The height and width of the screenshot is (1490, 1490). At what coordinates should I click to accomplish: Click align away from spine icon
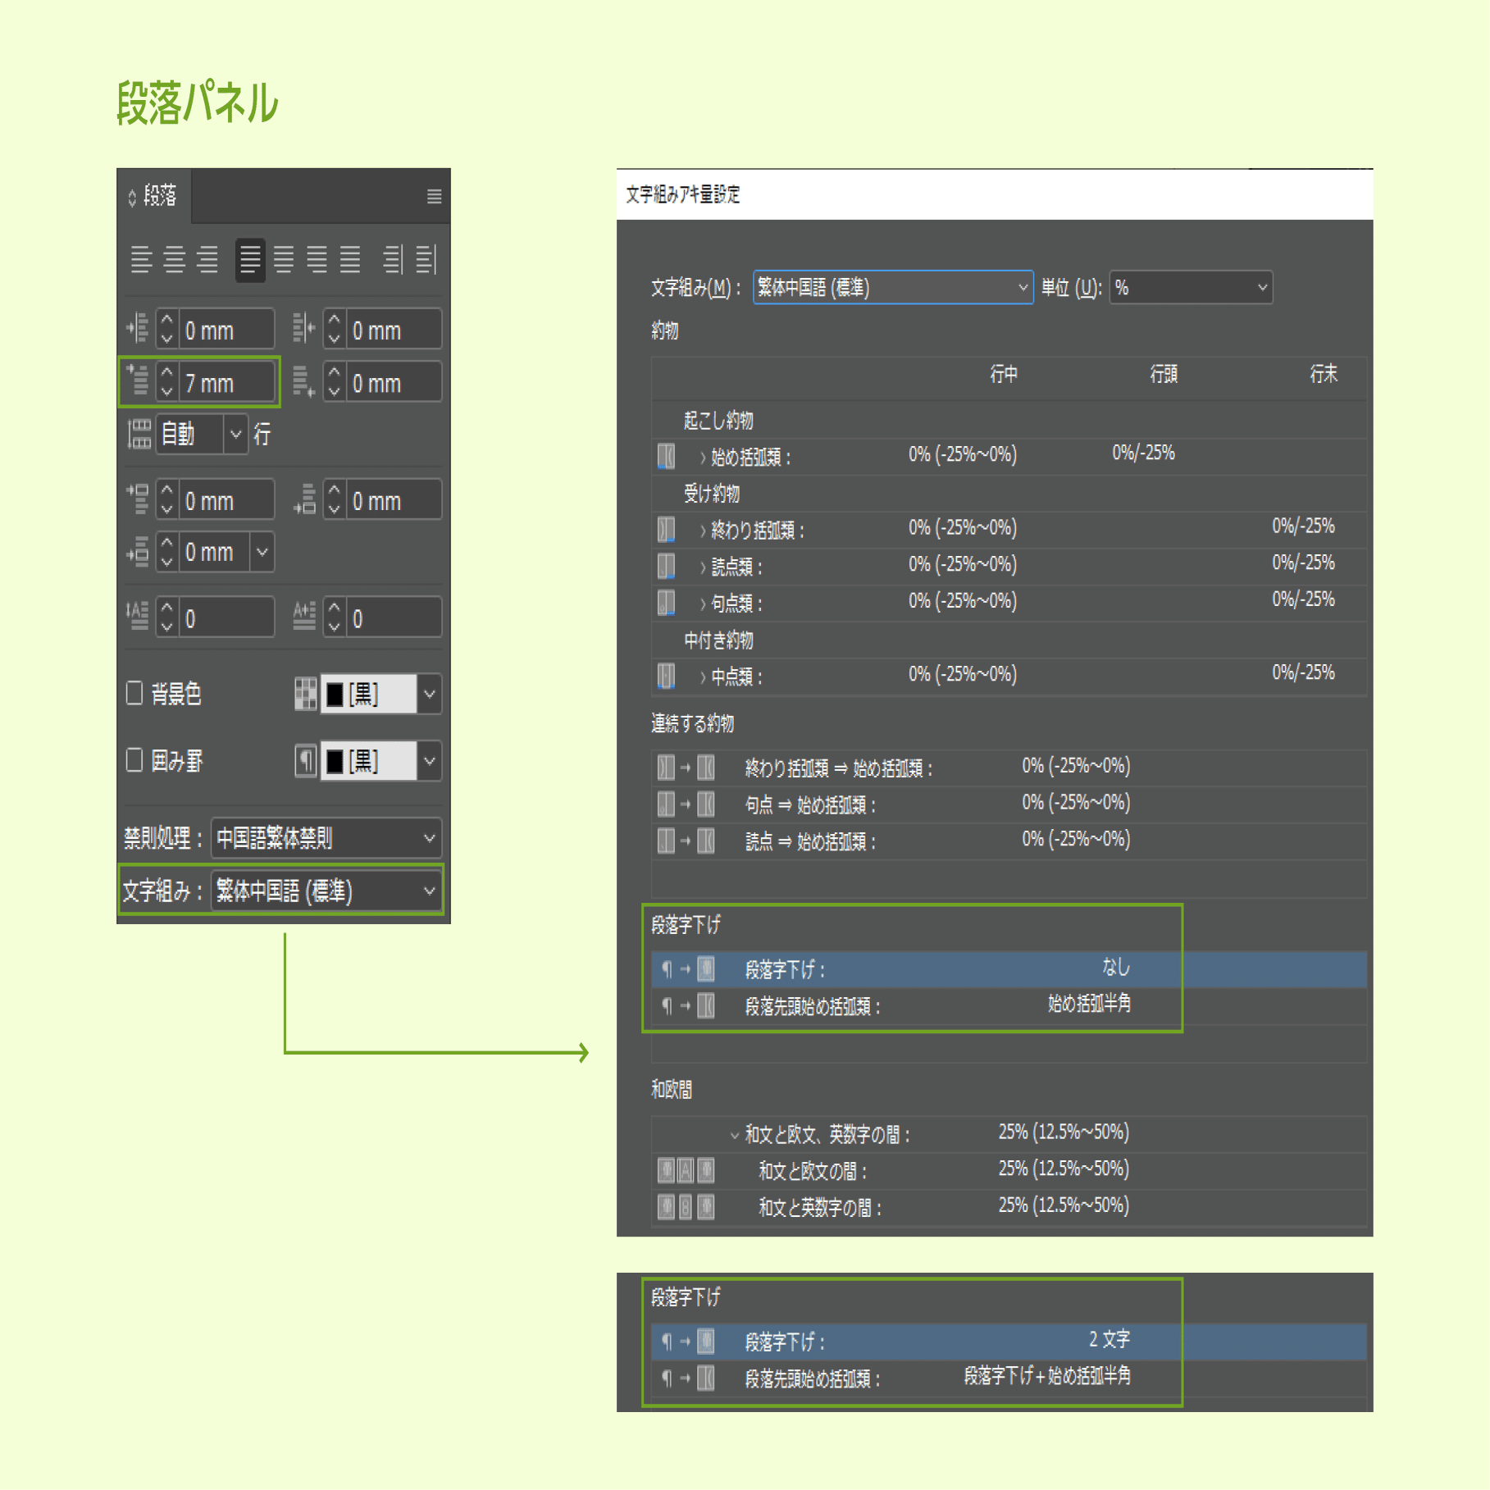click(x=426, y=260)
